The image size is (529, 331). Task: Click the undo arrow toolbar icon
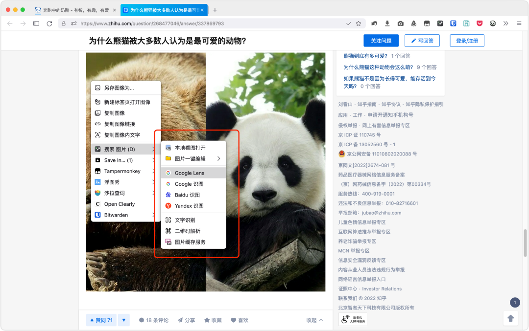(x=374, y=23)
